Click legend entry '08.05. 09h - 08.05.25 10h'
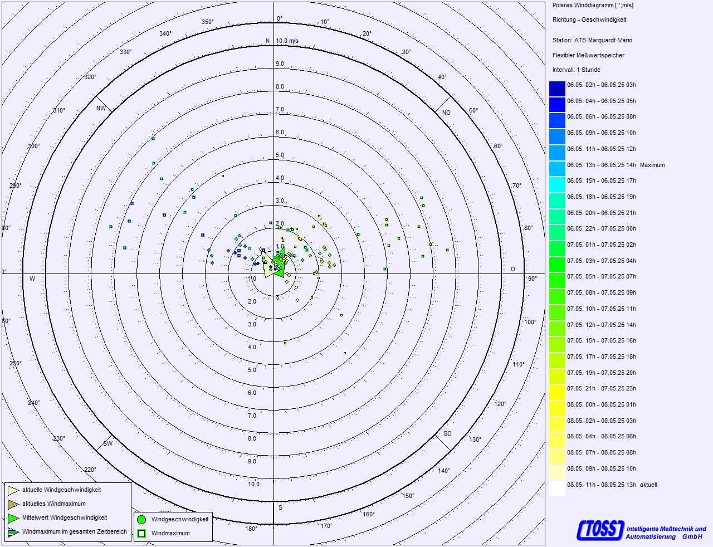 [x=602, y=469]
